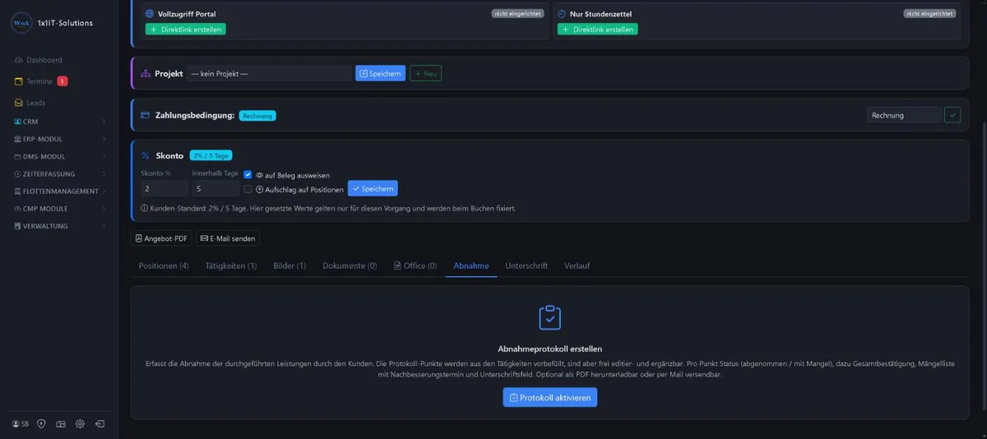987x439 pixels.
Task: Expand the VERWALTUNG chevron
Action: (x=104, y=226)
